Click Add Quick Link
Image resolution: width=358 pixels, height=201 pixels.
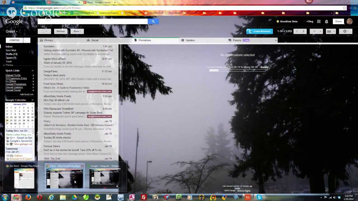point(27,94)
